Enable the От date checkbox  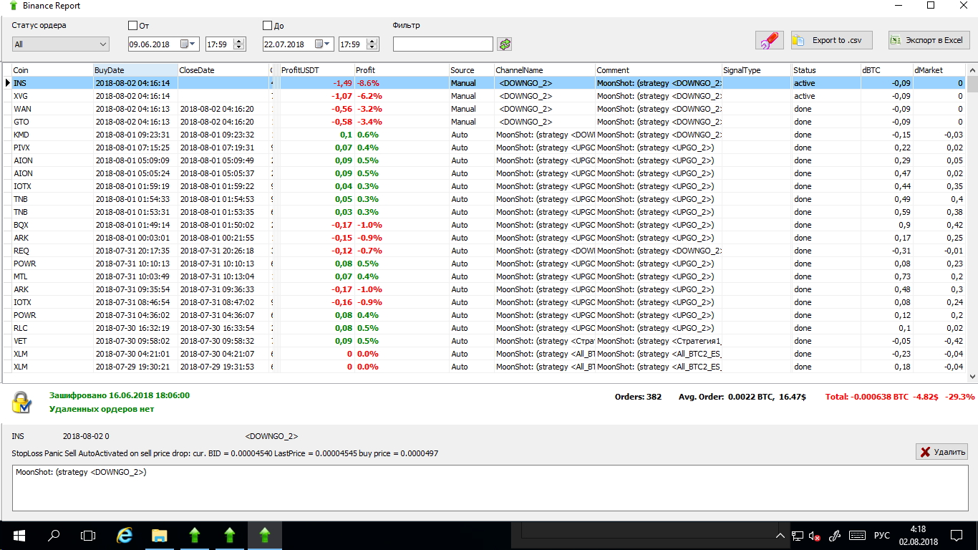132,26
